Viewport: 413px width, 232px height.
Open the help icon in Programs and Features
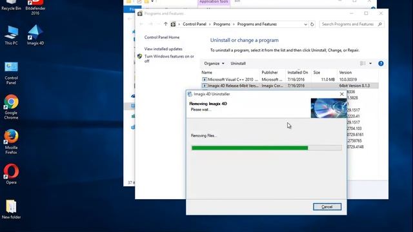click(381, 63)
